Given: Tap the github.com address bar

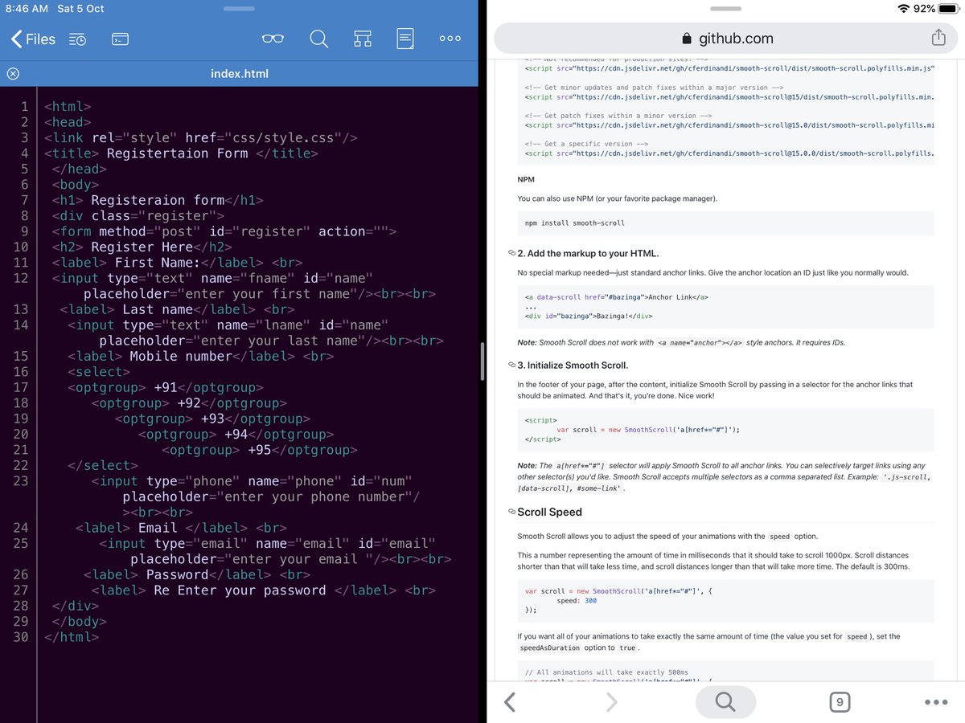Looking at the screenshot, I should [726, 38].
